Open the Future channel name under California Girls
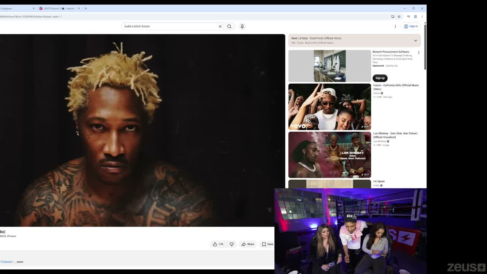Screen dimensions: 487x274 click(x=376, y=93)
